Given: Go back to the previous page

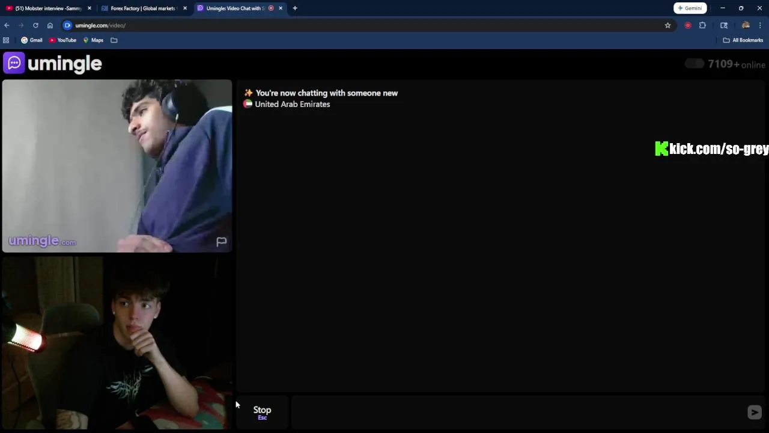Looking at the screenshot, I should (7, 25).
